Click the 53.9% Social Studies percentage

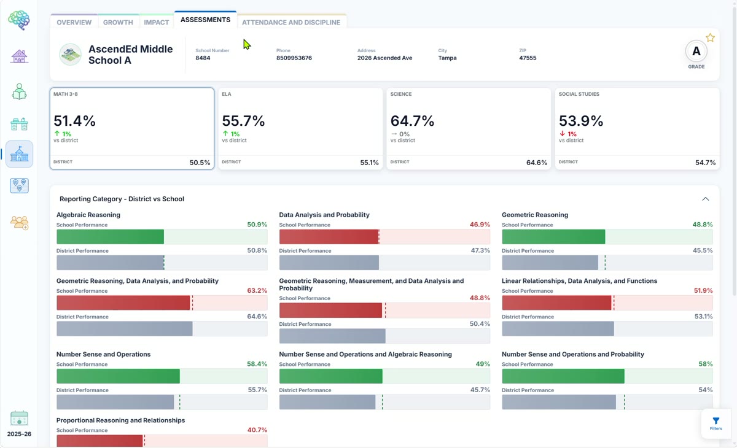(581, 121)
